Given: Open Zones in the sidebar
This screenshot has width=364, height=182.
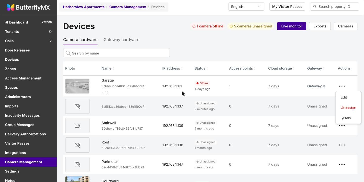Looking at the screenshot, I should [x=28, y=69].
